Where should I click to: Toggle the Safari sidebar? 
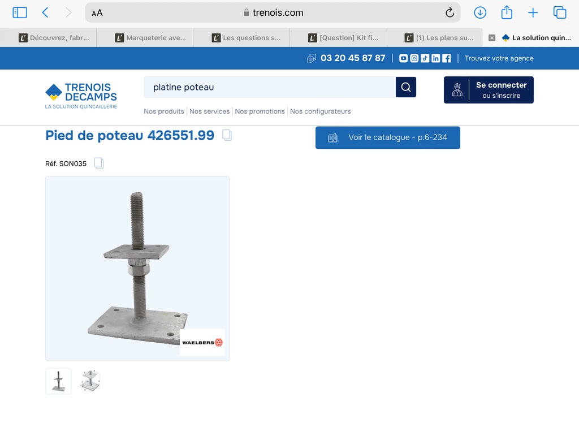tap(20, 12)
